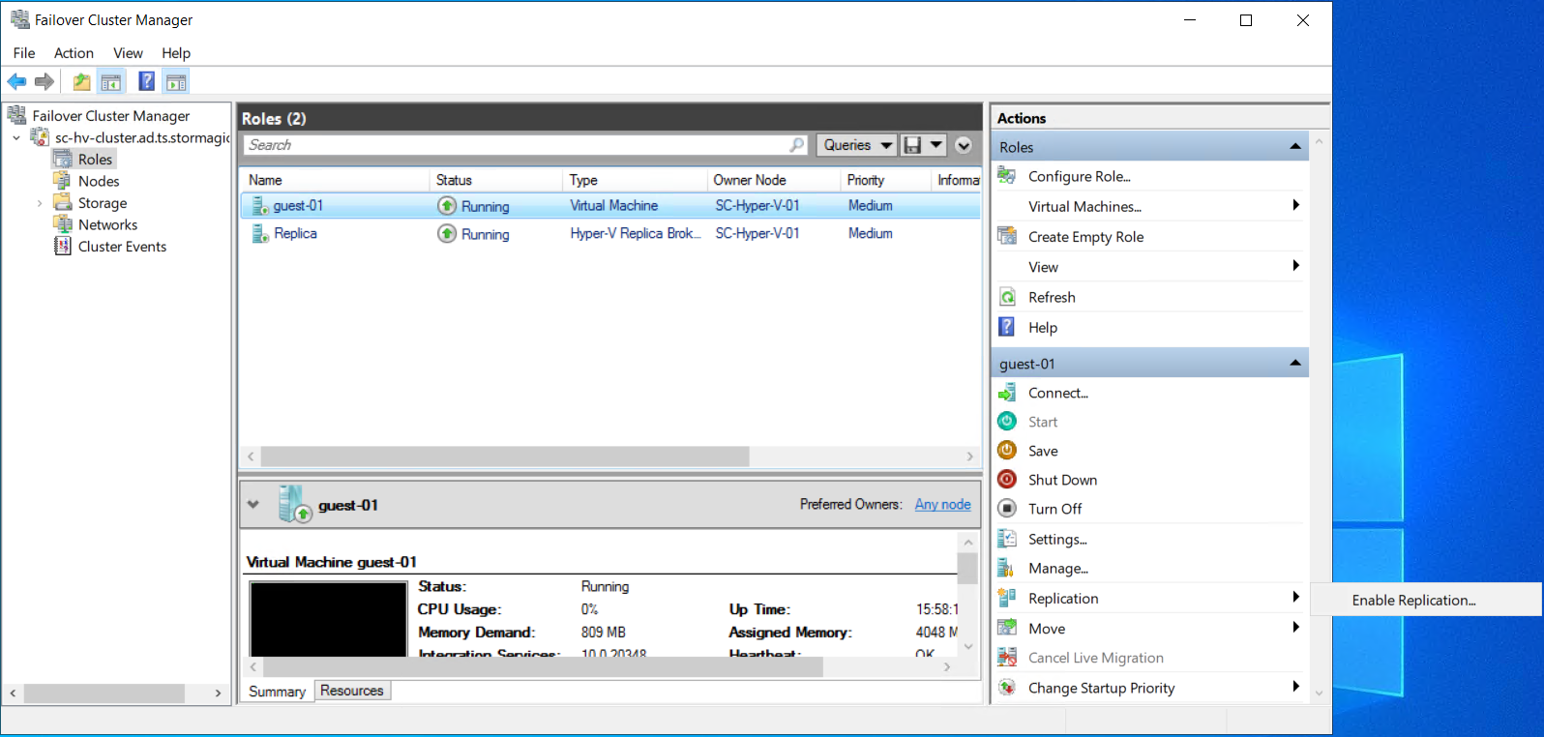This screenshot has height=737, width=1544.
Task: Click the Any node preferred owners link
Action: (x=943, y=504)
